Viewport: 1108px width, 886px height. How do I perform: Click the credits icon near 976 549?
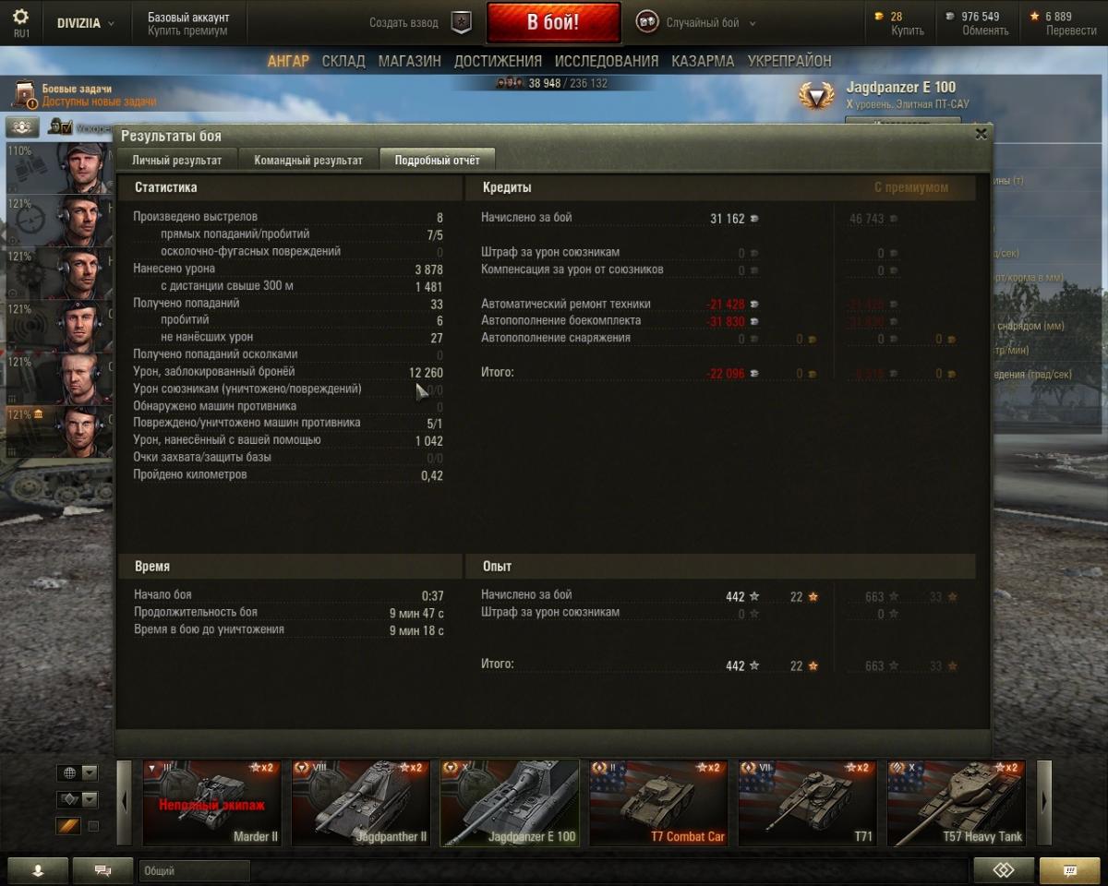[x=951, y=17]
